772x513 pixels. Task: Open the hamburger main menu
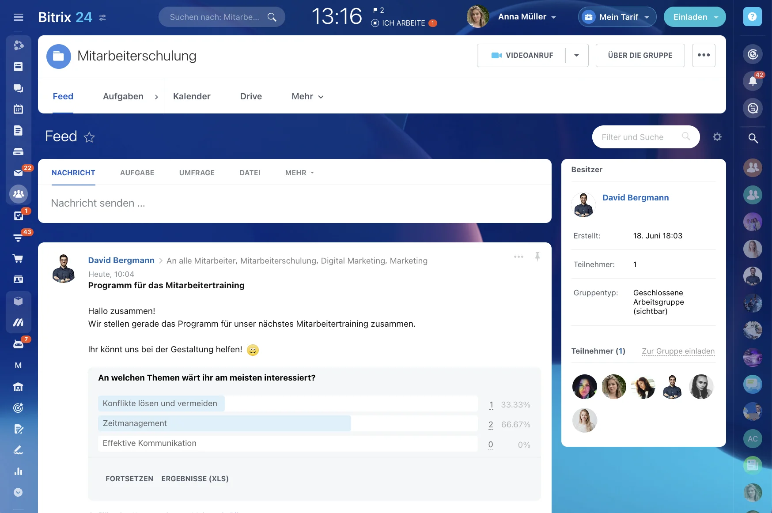[18, 17]
